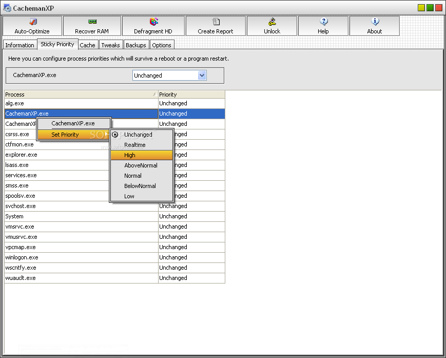Click the Unchanged priority cell for System

coord(192,216)
